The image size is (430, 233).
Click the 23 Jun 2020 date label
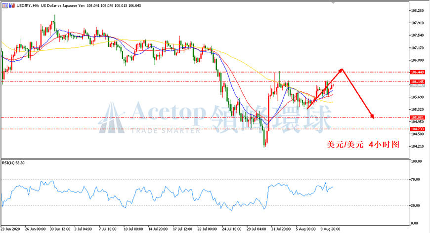click(x=10, y=229)
